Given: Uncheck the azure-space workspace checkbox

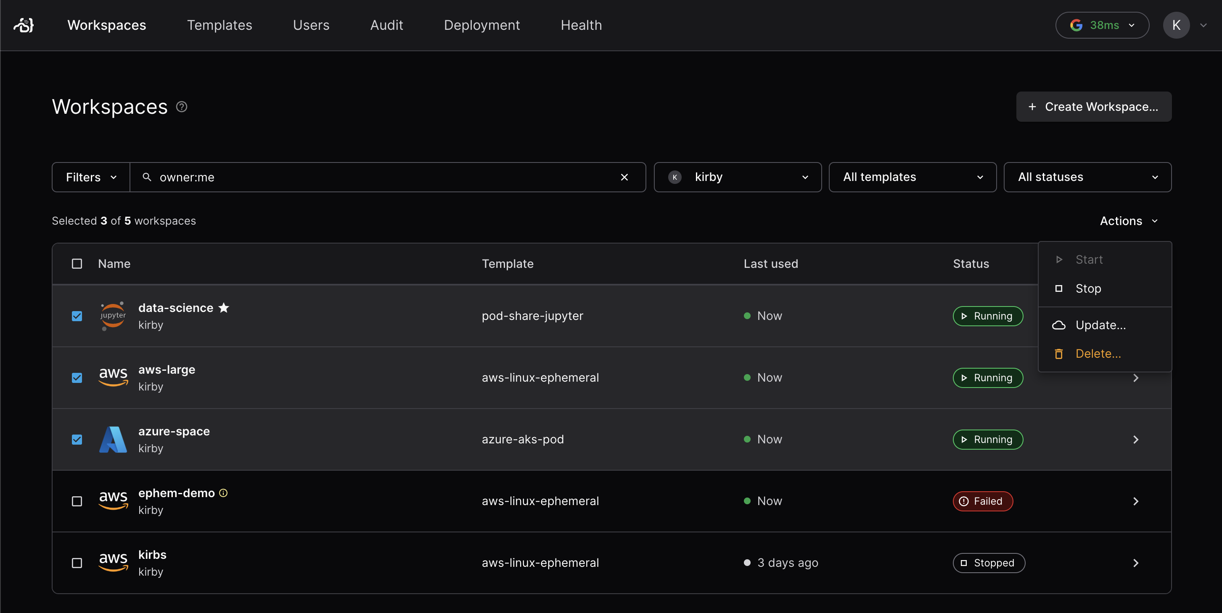Looking at the screenshot, I should click(77, 439).
